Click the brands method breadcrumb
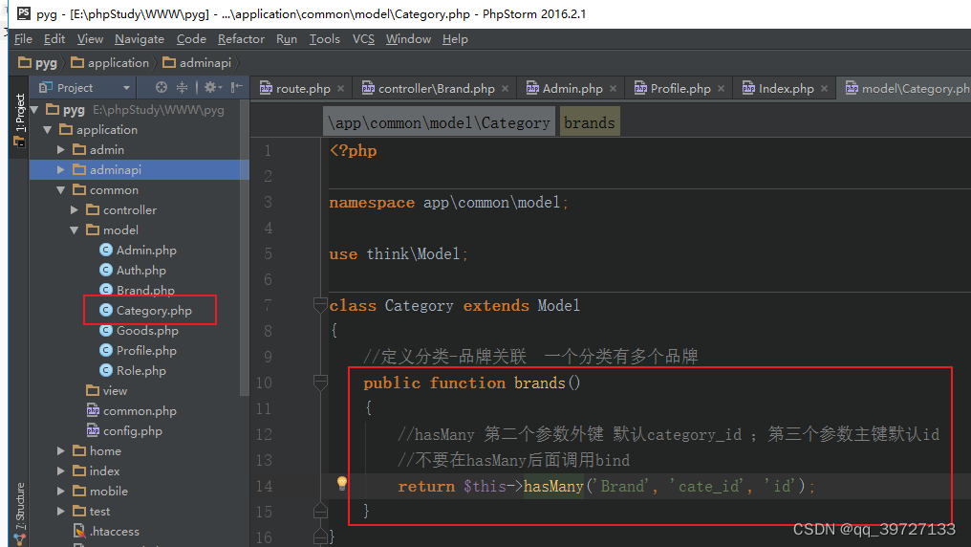 (590, 123)
